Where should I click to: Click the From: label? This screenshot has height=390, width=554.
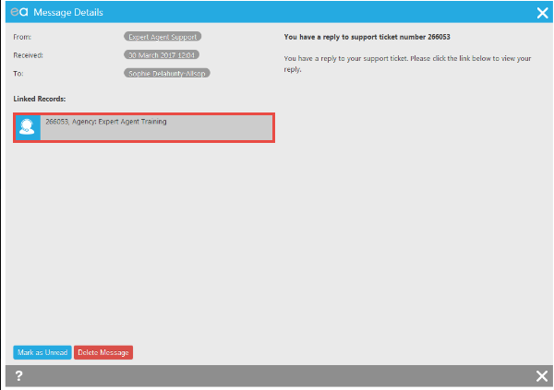click(22, 37)
